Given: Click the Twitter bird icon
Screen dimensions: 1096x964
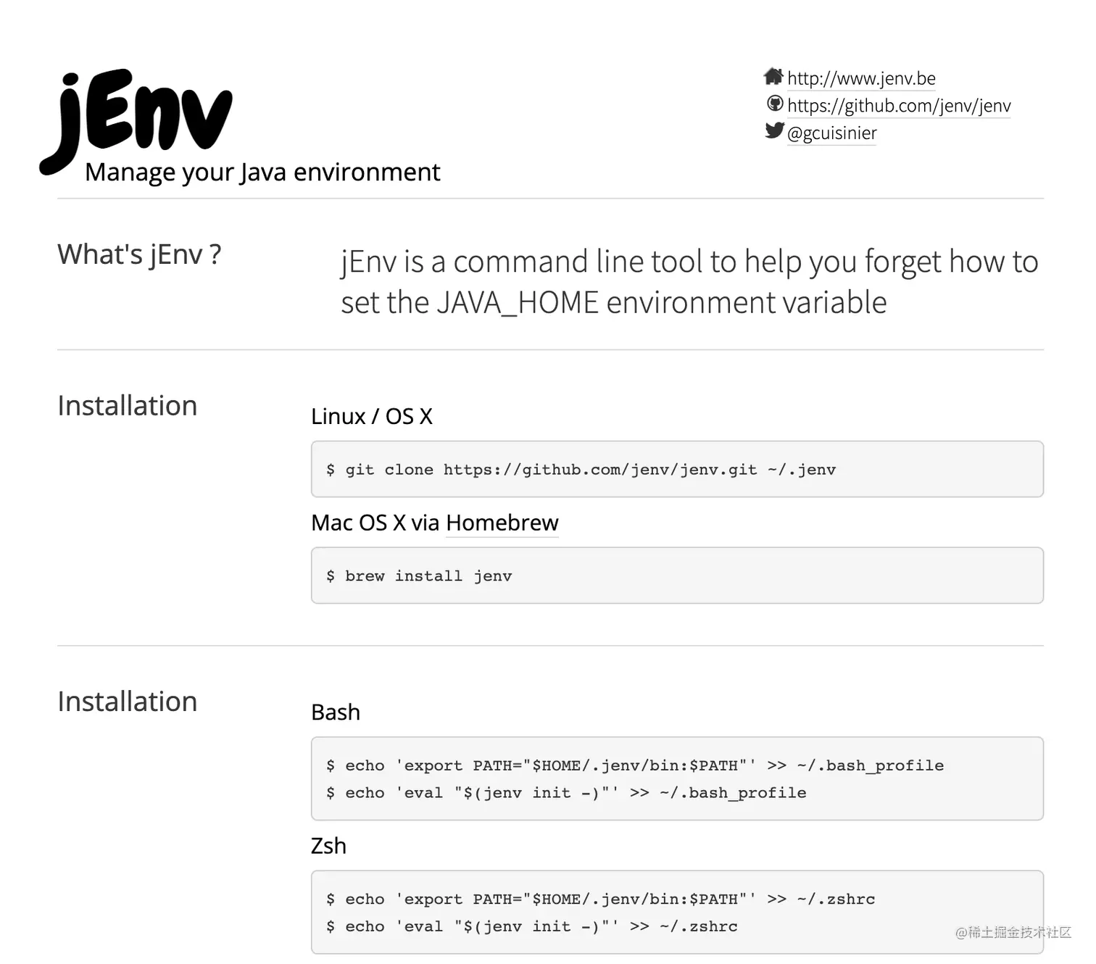Looking at the screenshot, I should 775,130.
